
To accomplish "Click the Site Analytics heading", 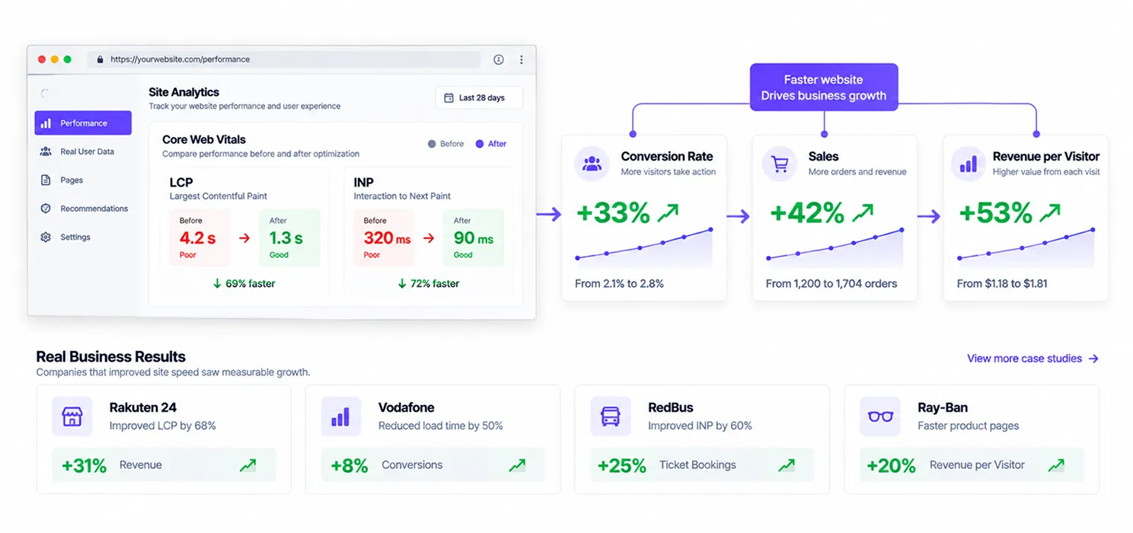I will (184, 92).
